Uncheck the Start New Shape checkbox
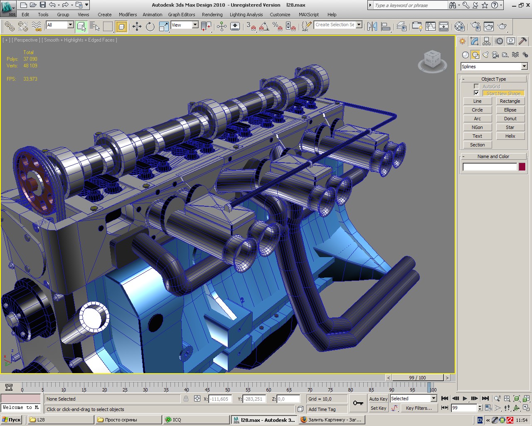 [476, 93]
